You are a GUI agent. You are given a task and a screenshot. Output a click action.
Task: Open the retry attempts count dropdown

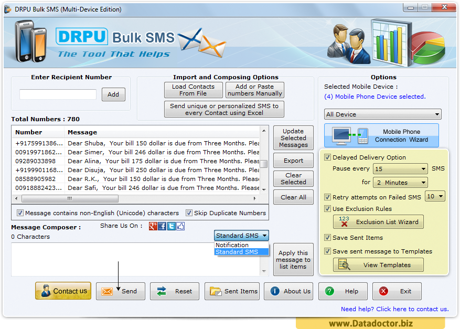pos(435,196)
